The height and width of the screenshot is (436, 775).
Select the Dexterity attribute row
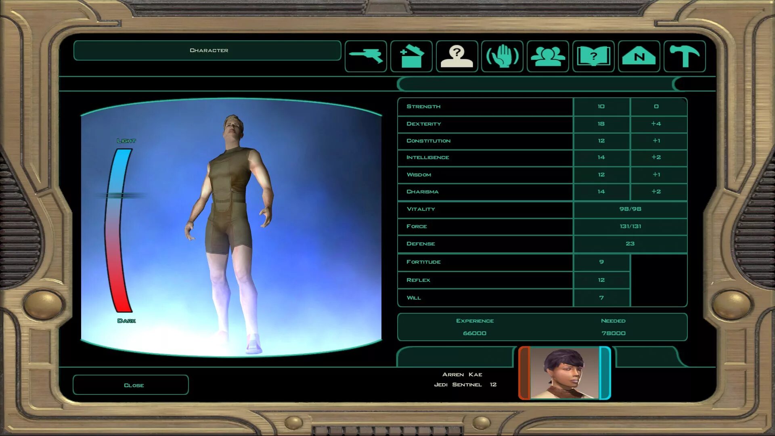(484, 124)
